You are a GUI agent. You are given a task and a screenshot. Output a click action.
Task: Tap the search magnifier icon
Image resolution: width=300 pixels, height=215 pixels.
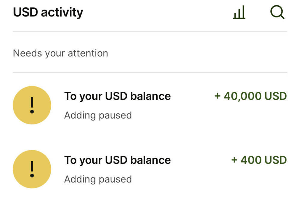coord(277,13)
